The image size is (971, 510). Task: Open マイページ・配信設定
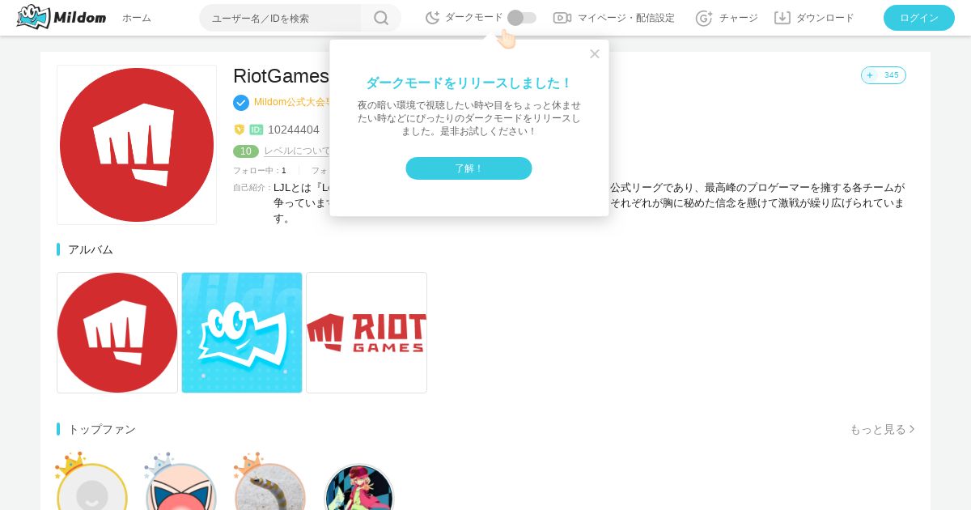pos(625,18)
